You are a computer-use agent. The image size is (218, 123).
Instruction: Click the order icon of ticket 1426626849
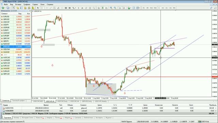4,111
